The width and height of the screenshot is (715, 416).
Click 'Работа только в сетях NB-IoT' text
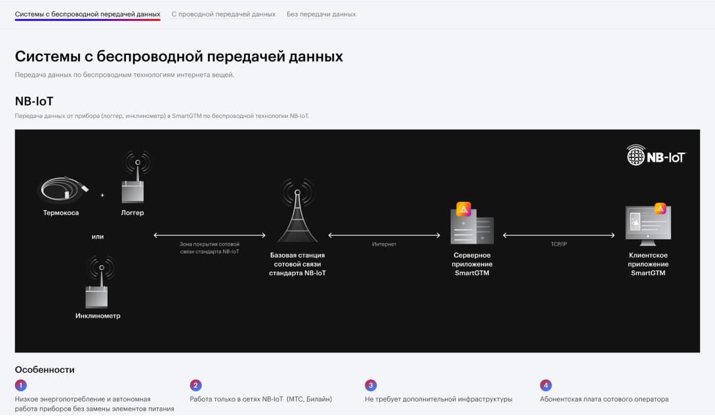[261, 399]
